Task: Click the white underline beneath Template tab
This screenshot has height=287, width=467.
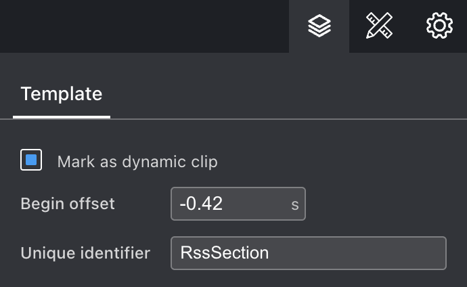Action: click(62, 117)
